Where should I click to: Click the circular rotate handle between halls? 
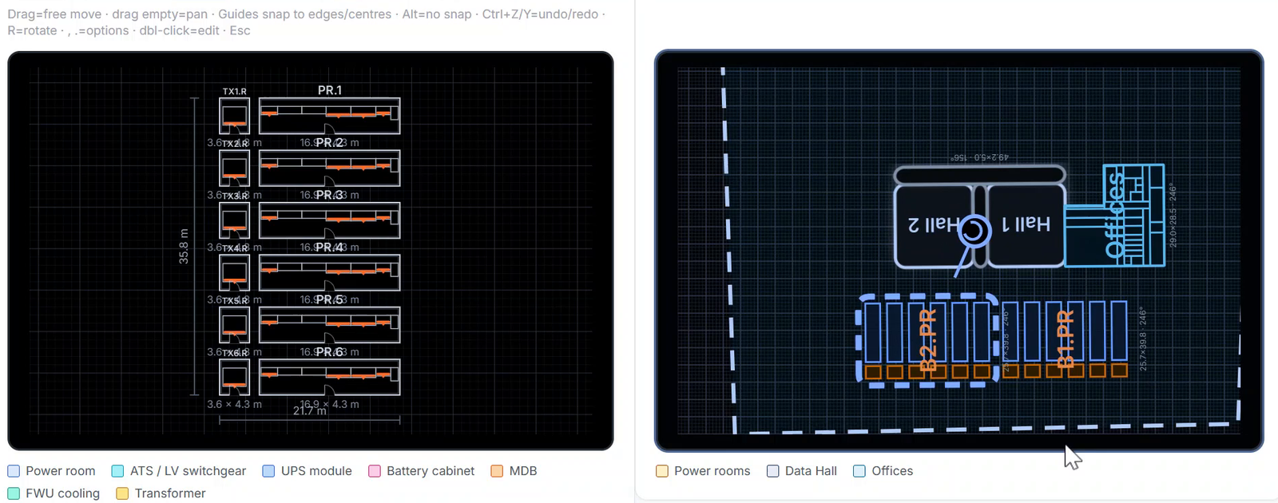coord(974,232)
